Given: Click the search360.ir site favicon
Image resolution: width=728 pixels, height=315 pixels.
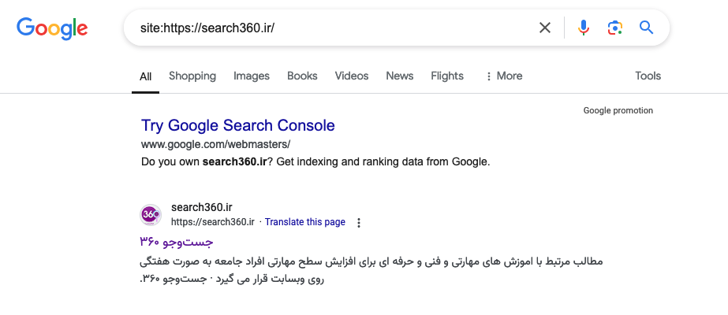Looking at the screenshot, I should (x=151, y=214).
